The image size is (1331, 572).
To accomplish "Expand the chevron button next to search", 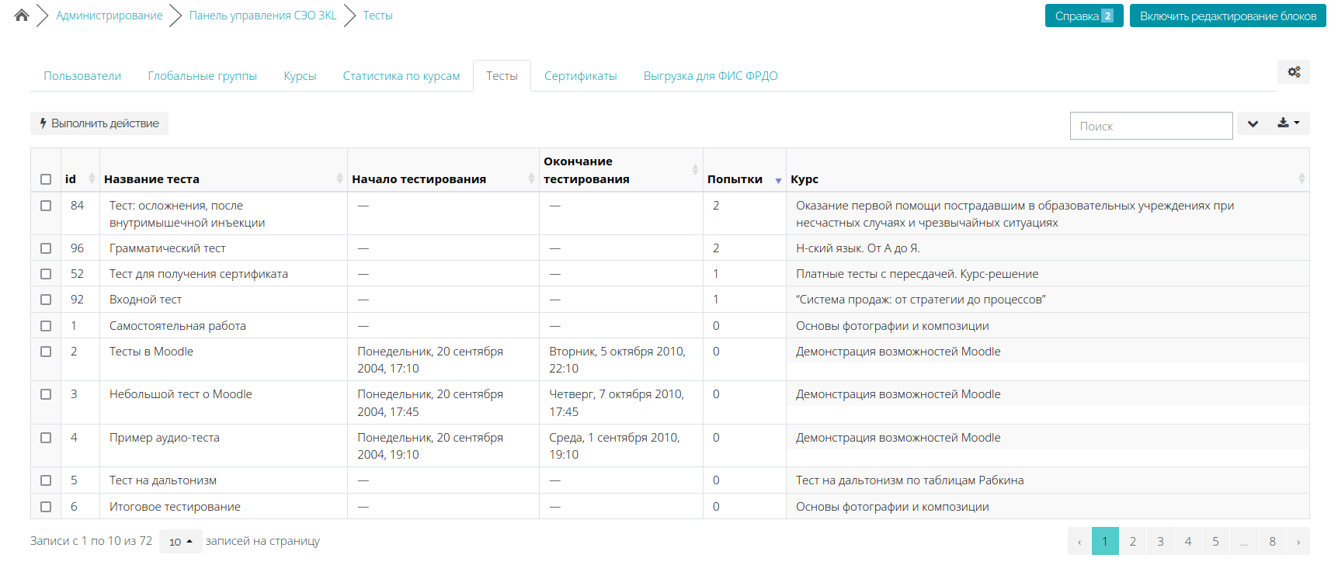I will pos(1253,123).
